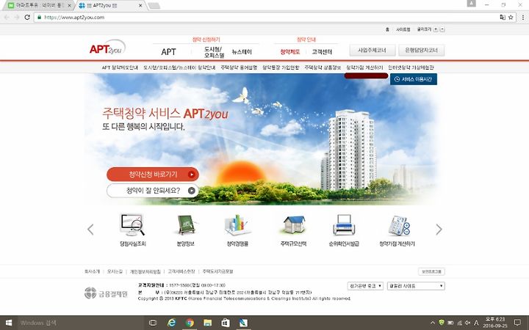Click the 금융결제원 logo in the footer

pyautogui.click(x=107, y=293)
